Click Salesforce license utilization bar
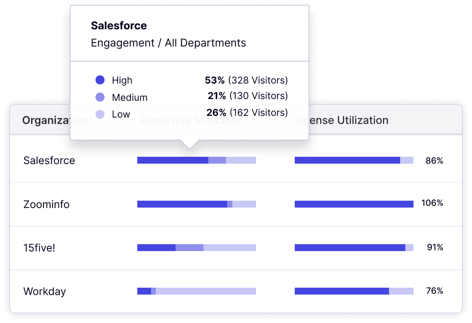The height and width of the screenshot is (323, 472). (x=354, y=160)
